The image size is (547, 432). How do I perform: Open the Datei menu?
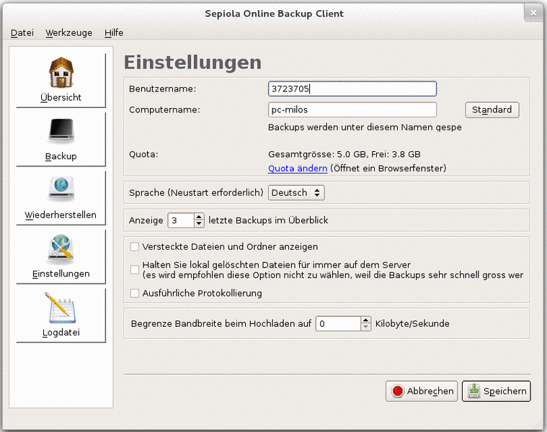(22, 32)
